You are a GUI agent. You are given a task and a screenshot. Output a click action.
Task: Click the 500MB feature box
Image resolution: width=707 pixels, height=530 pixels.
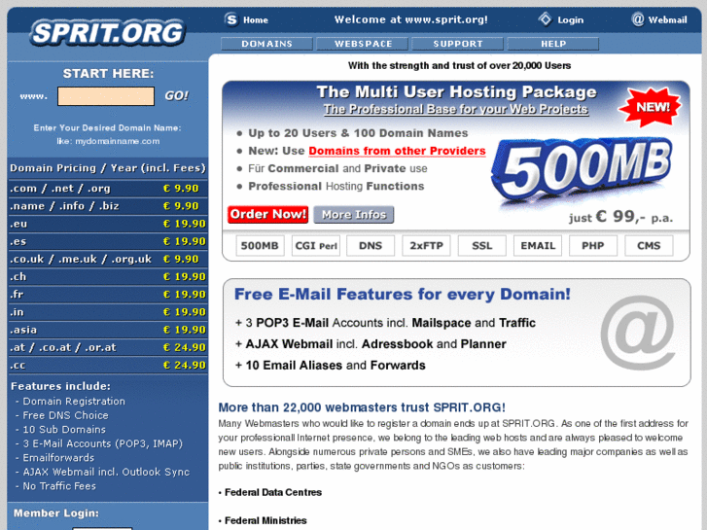click(x=260, y=246)
